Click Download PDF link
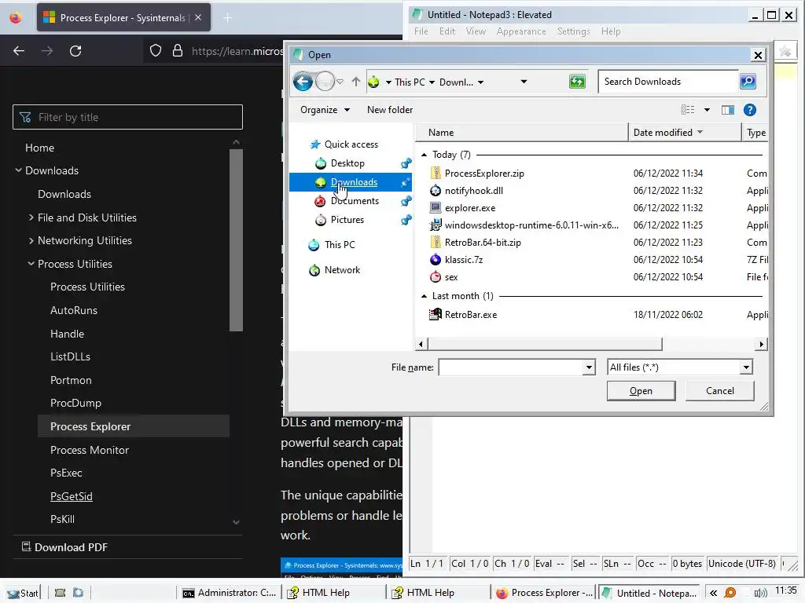 pyautogui.click(x=64, y=547)
